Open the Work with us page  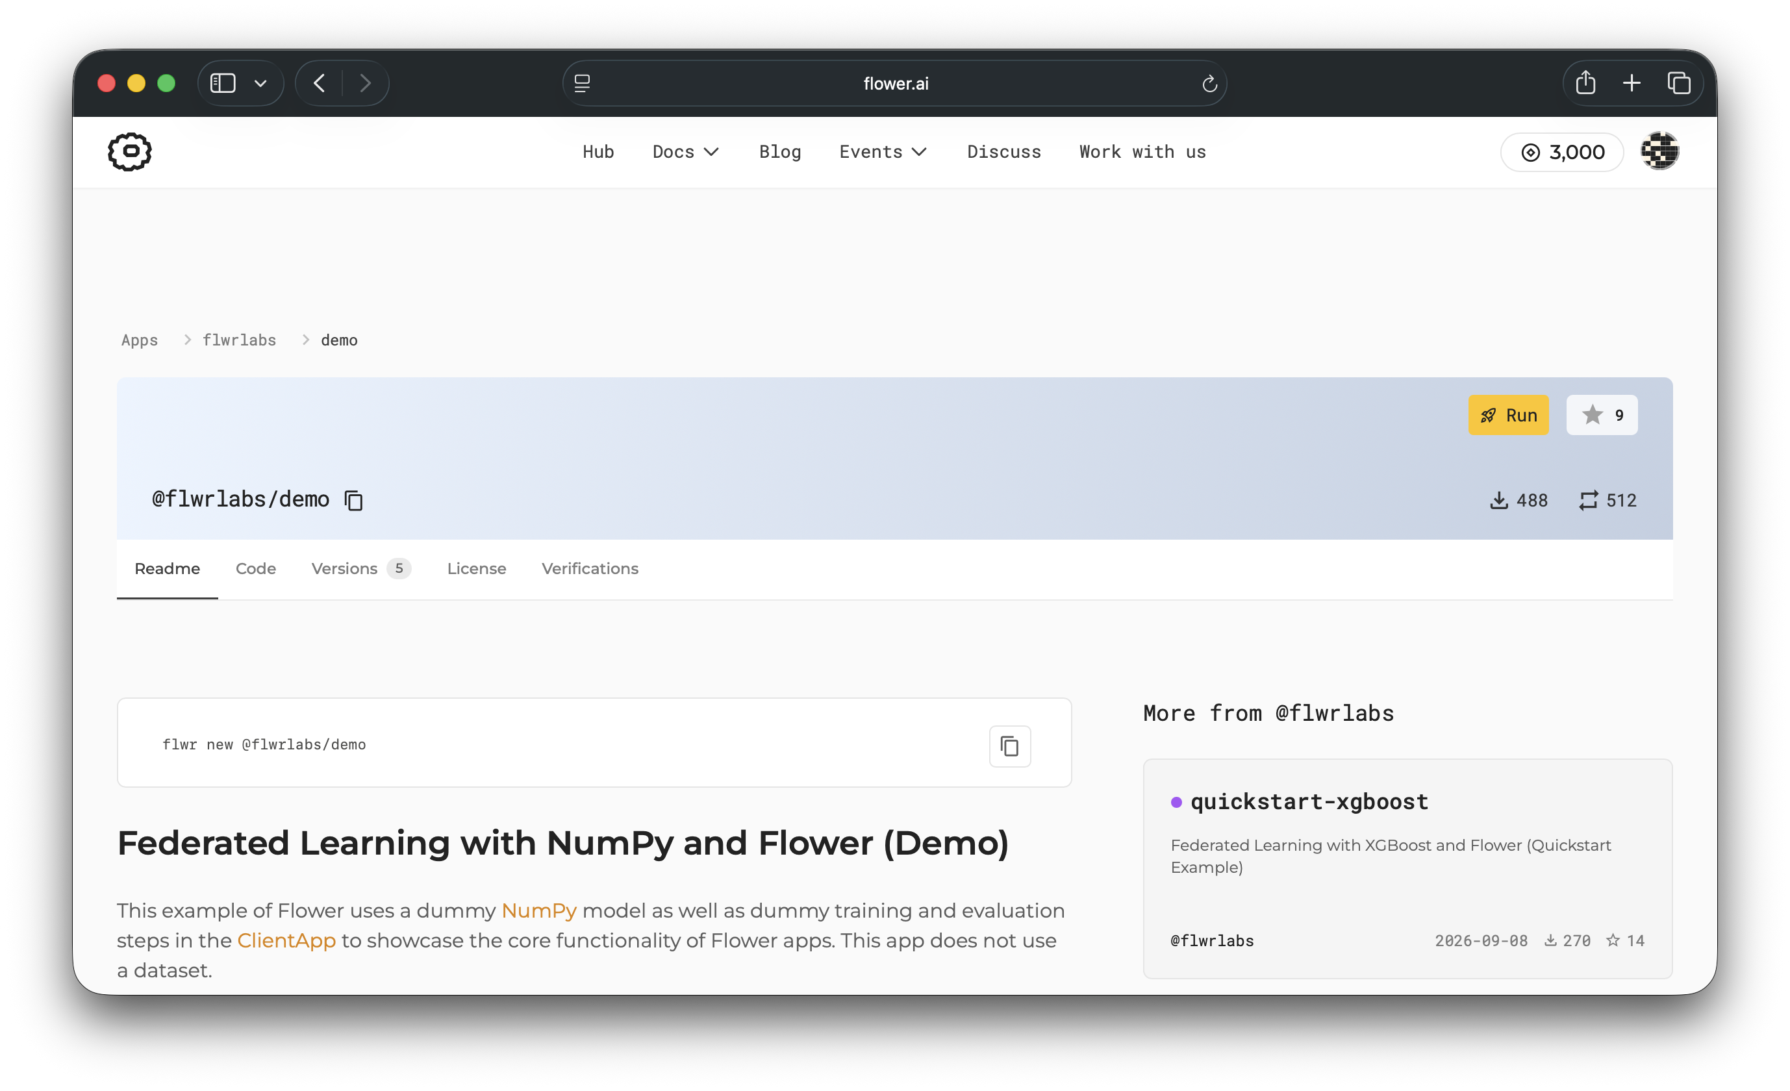coord(1142,152)
